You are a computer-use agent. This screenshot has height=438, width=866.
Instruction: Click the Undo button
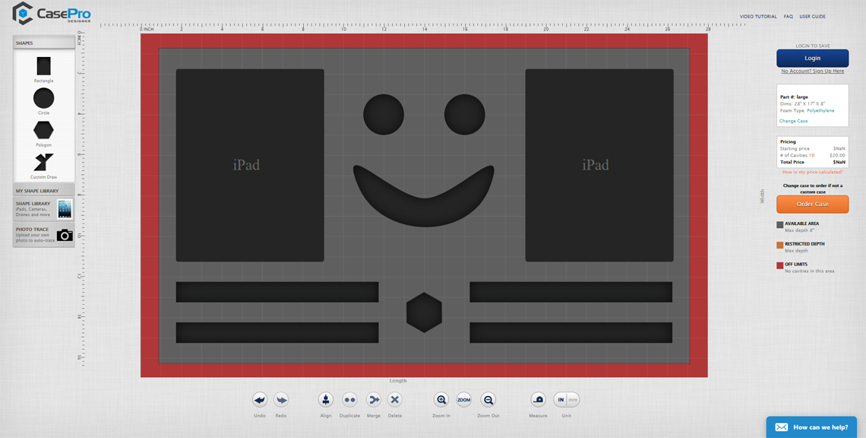click(260, 399)
